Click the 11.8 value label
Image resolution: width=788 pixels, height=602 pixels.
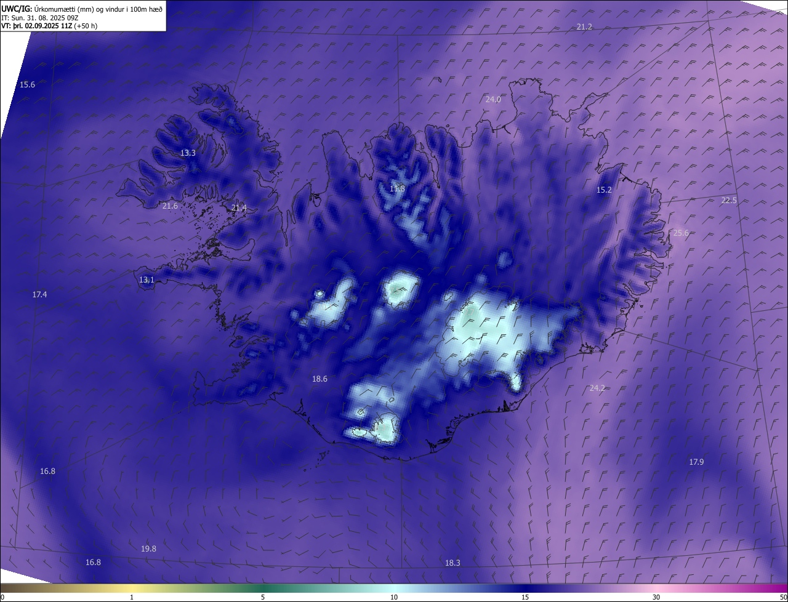(397, 188)
